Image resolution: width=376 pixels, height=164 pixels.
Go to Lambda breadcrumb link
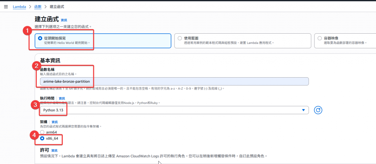click(19, 7)
